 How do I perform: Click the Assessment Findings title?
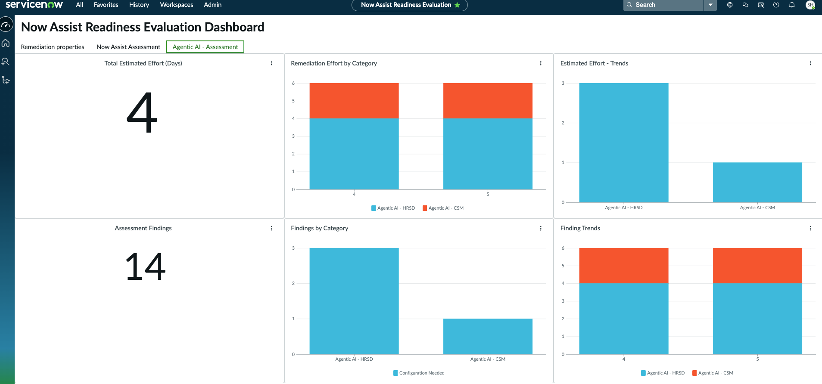tap(143, 228)
